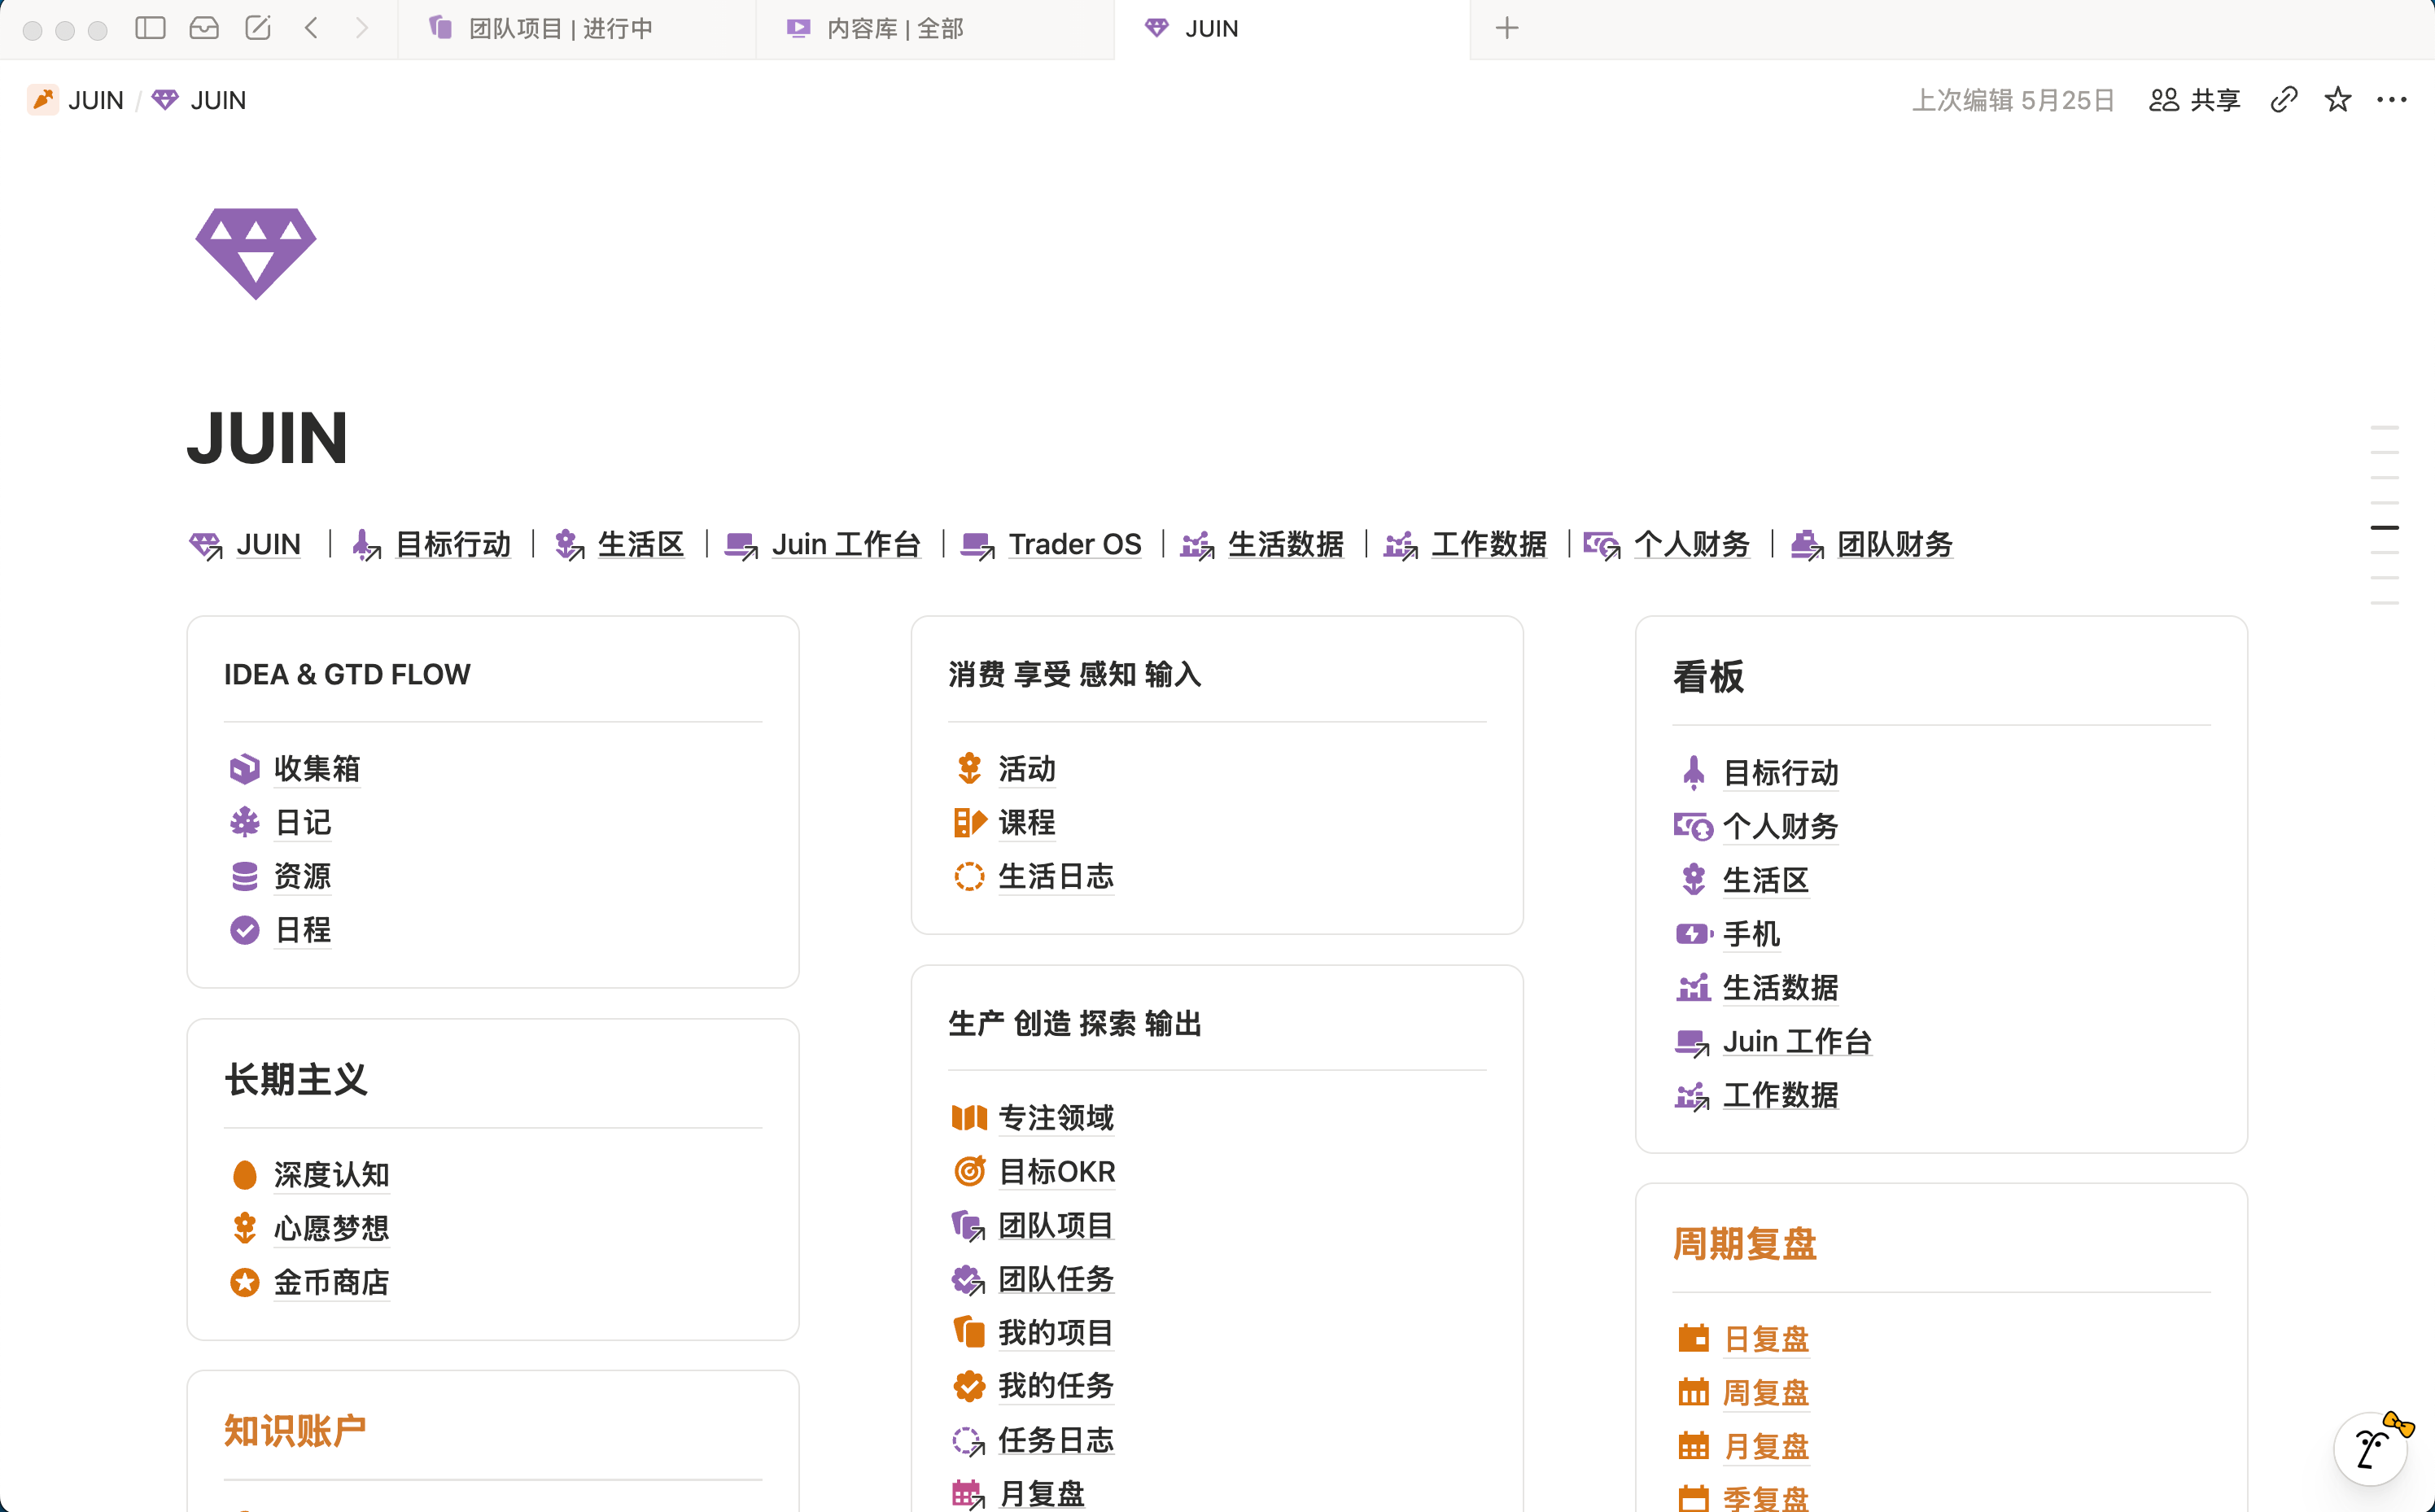The height and width of the screenshot is (1512, 2435).
Task: Open the 任务日志 page link
Action: (x=1056, y=1441)
